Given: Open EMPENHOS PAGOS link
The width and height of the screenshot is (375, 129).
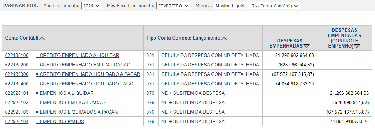Looking at the screenshot, I should pos(60,121).
